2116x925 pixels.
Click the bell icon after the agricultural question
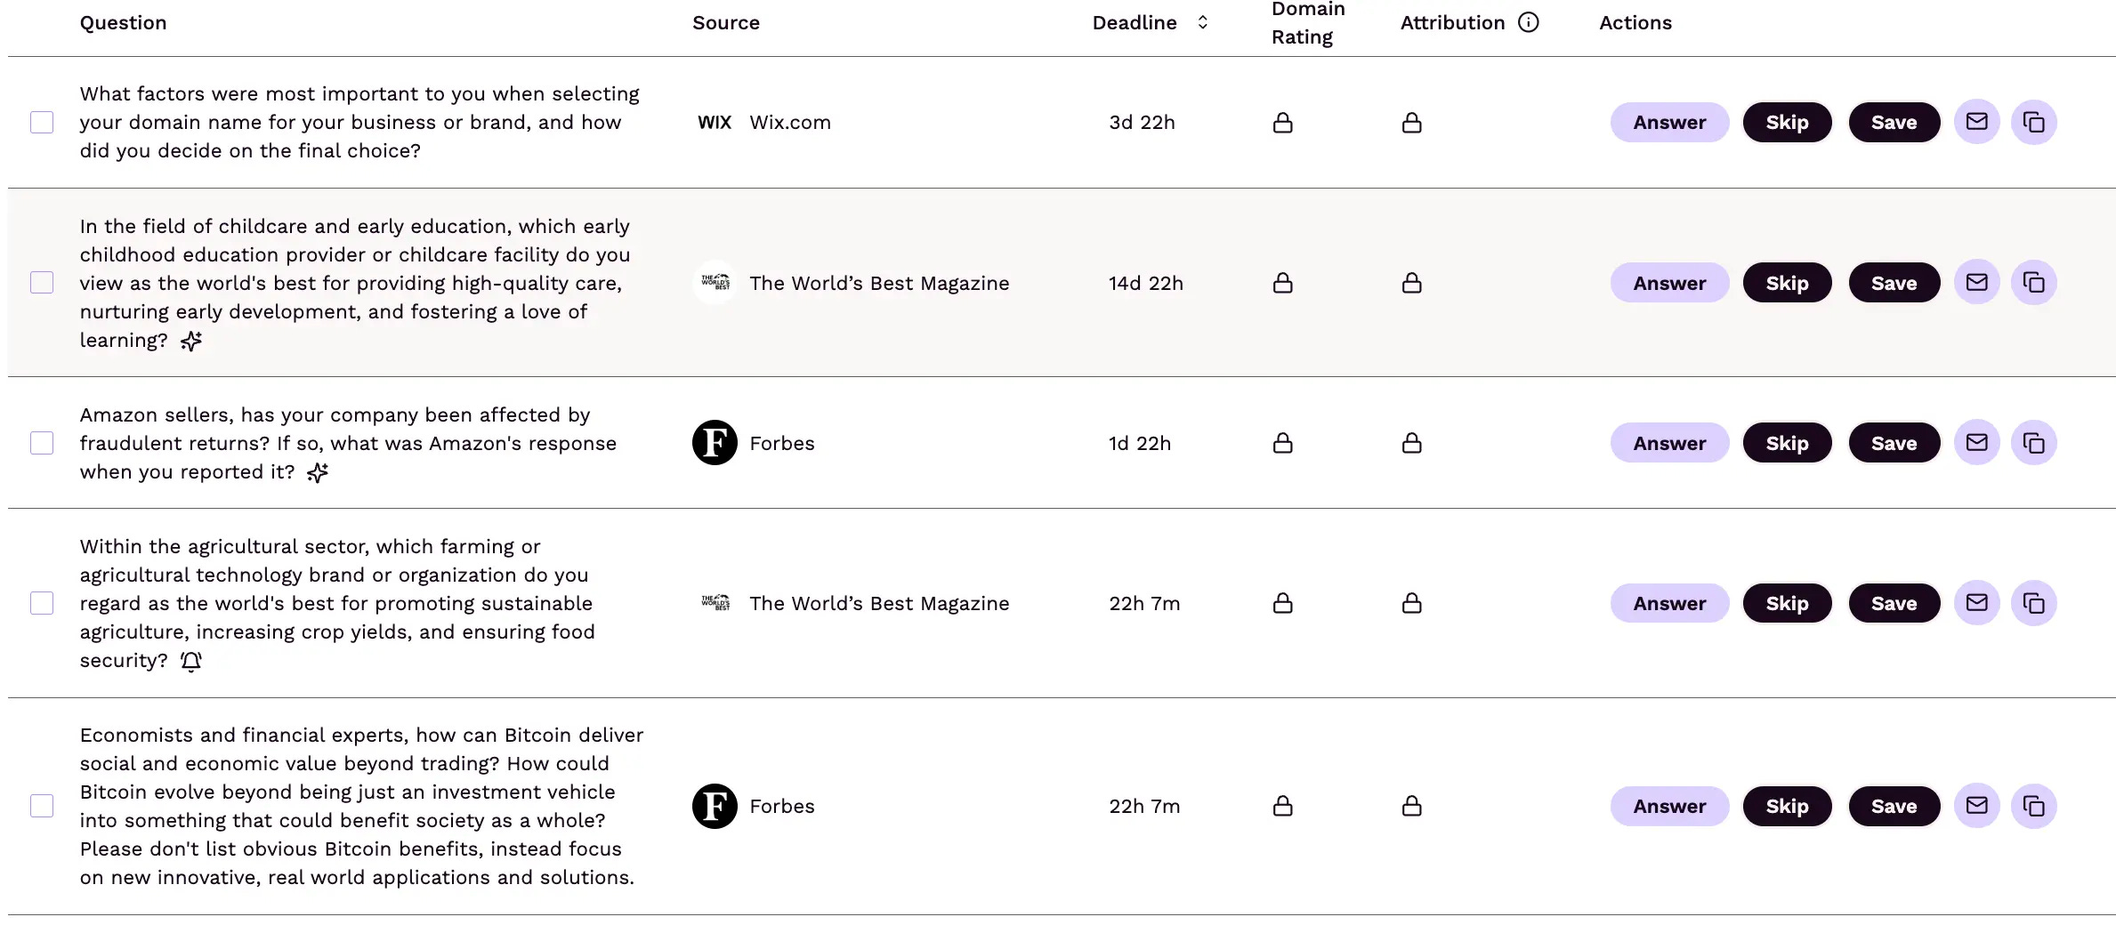pyautogui.click(x=191, y=661)
